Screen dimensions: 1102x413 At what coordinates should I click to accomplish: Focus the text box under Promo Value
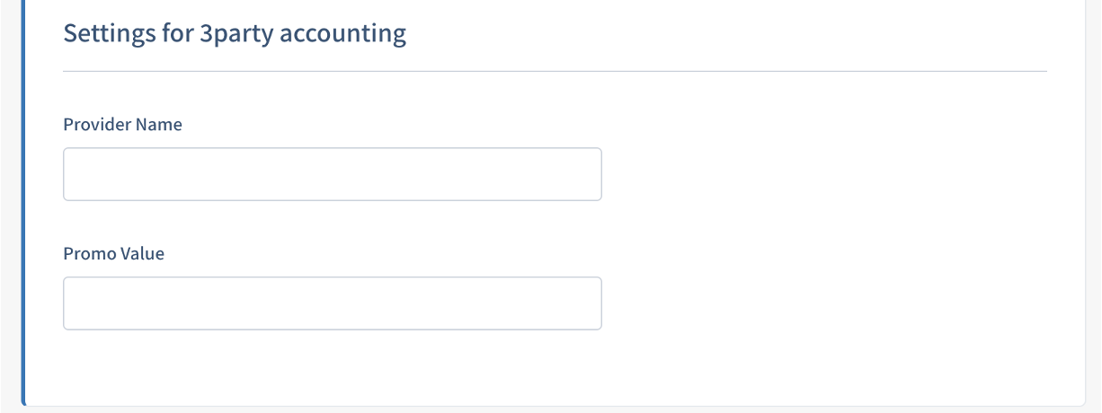click(x=332, y=303)
